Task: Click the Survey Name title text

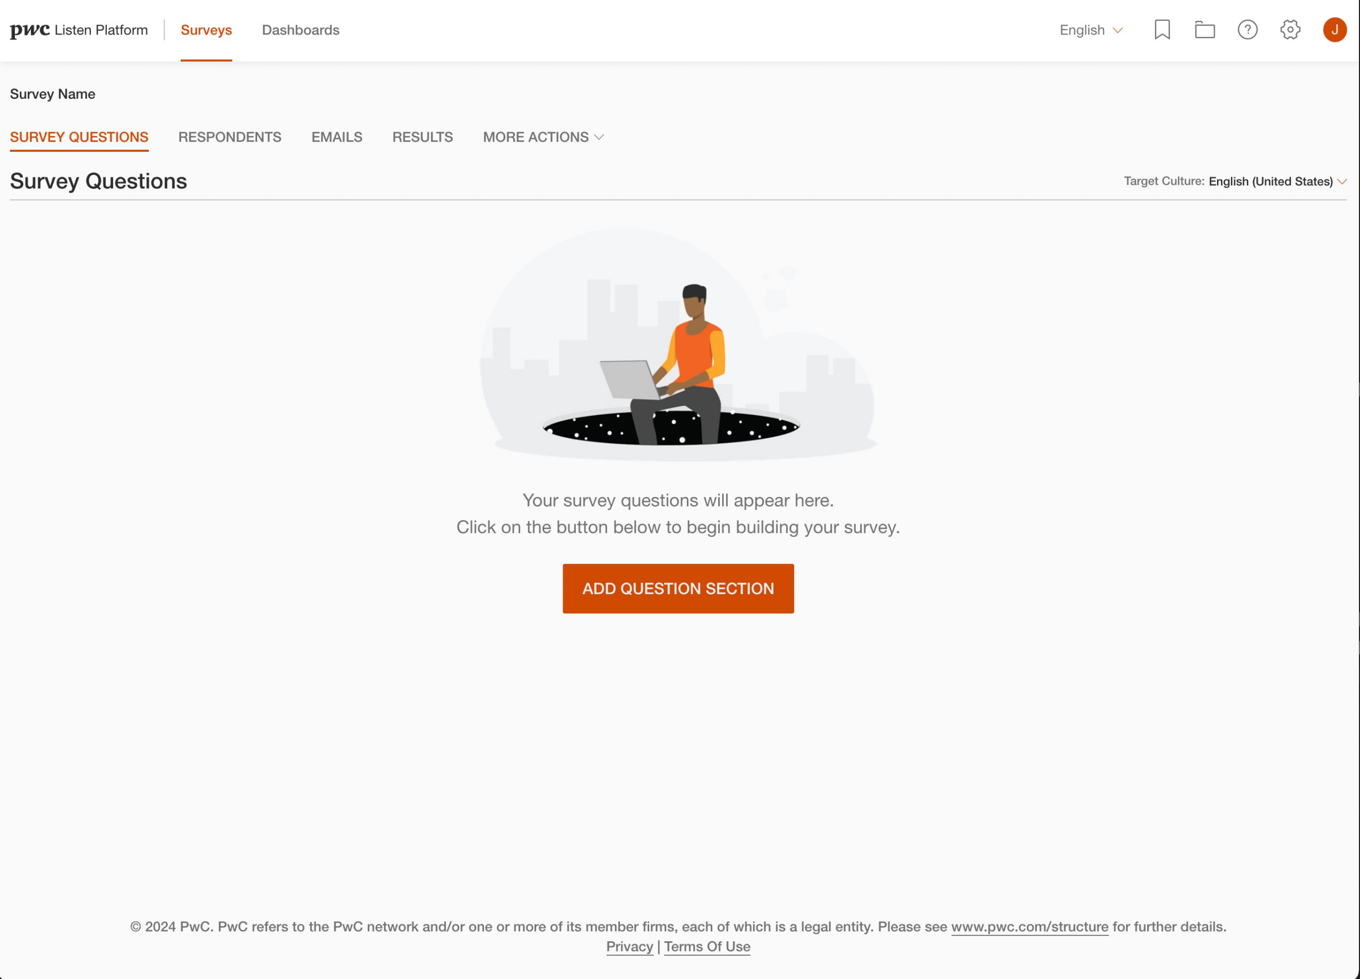Action: click(53, 94)
